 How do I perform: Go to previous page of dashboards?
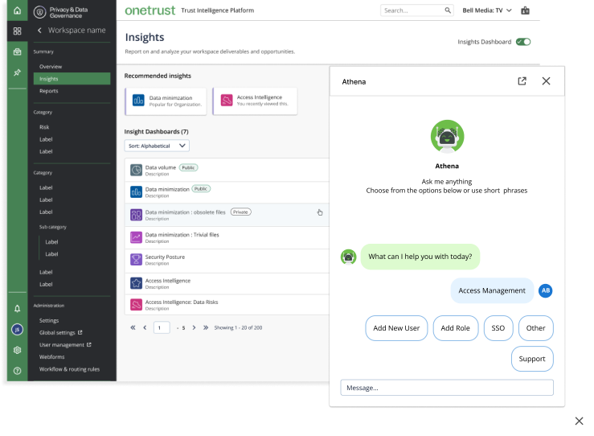pos(145,327)
